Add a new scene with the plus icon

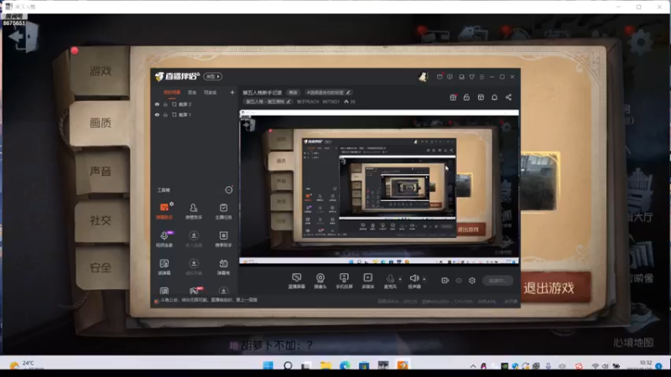[x=232, y=92]
